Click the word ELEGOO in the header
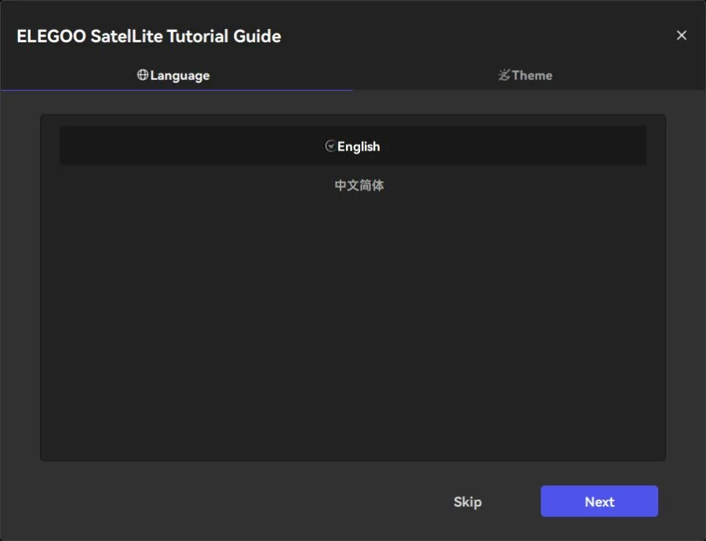The image size is (706, 541). coord(50,36)
